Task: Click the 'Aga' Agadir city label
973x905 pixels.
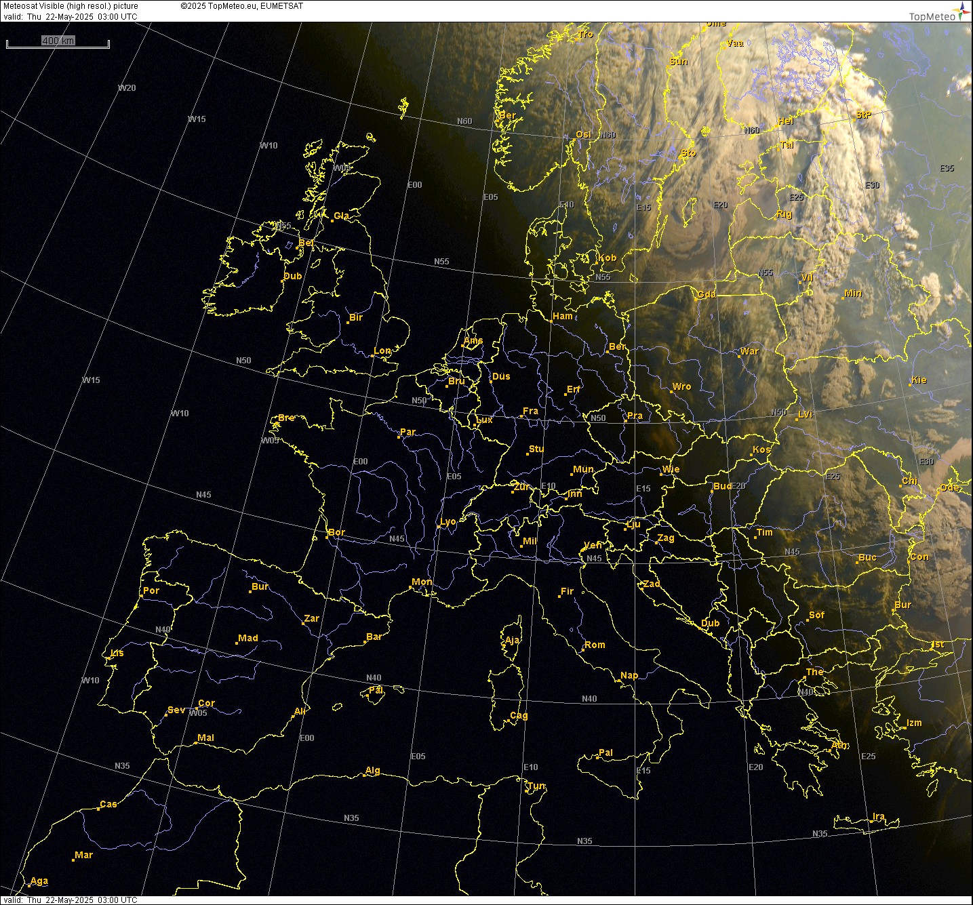Action: (39, 881)
